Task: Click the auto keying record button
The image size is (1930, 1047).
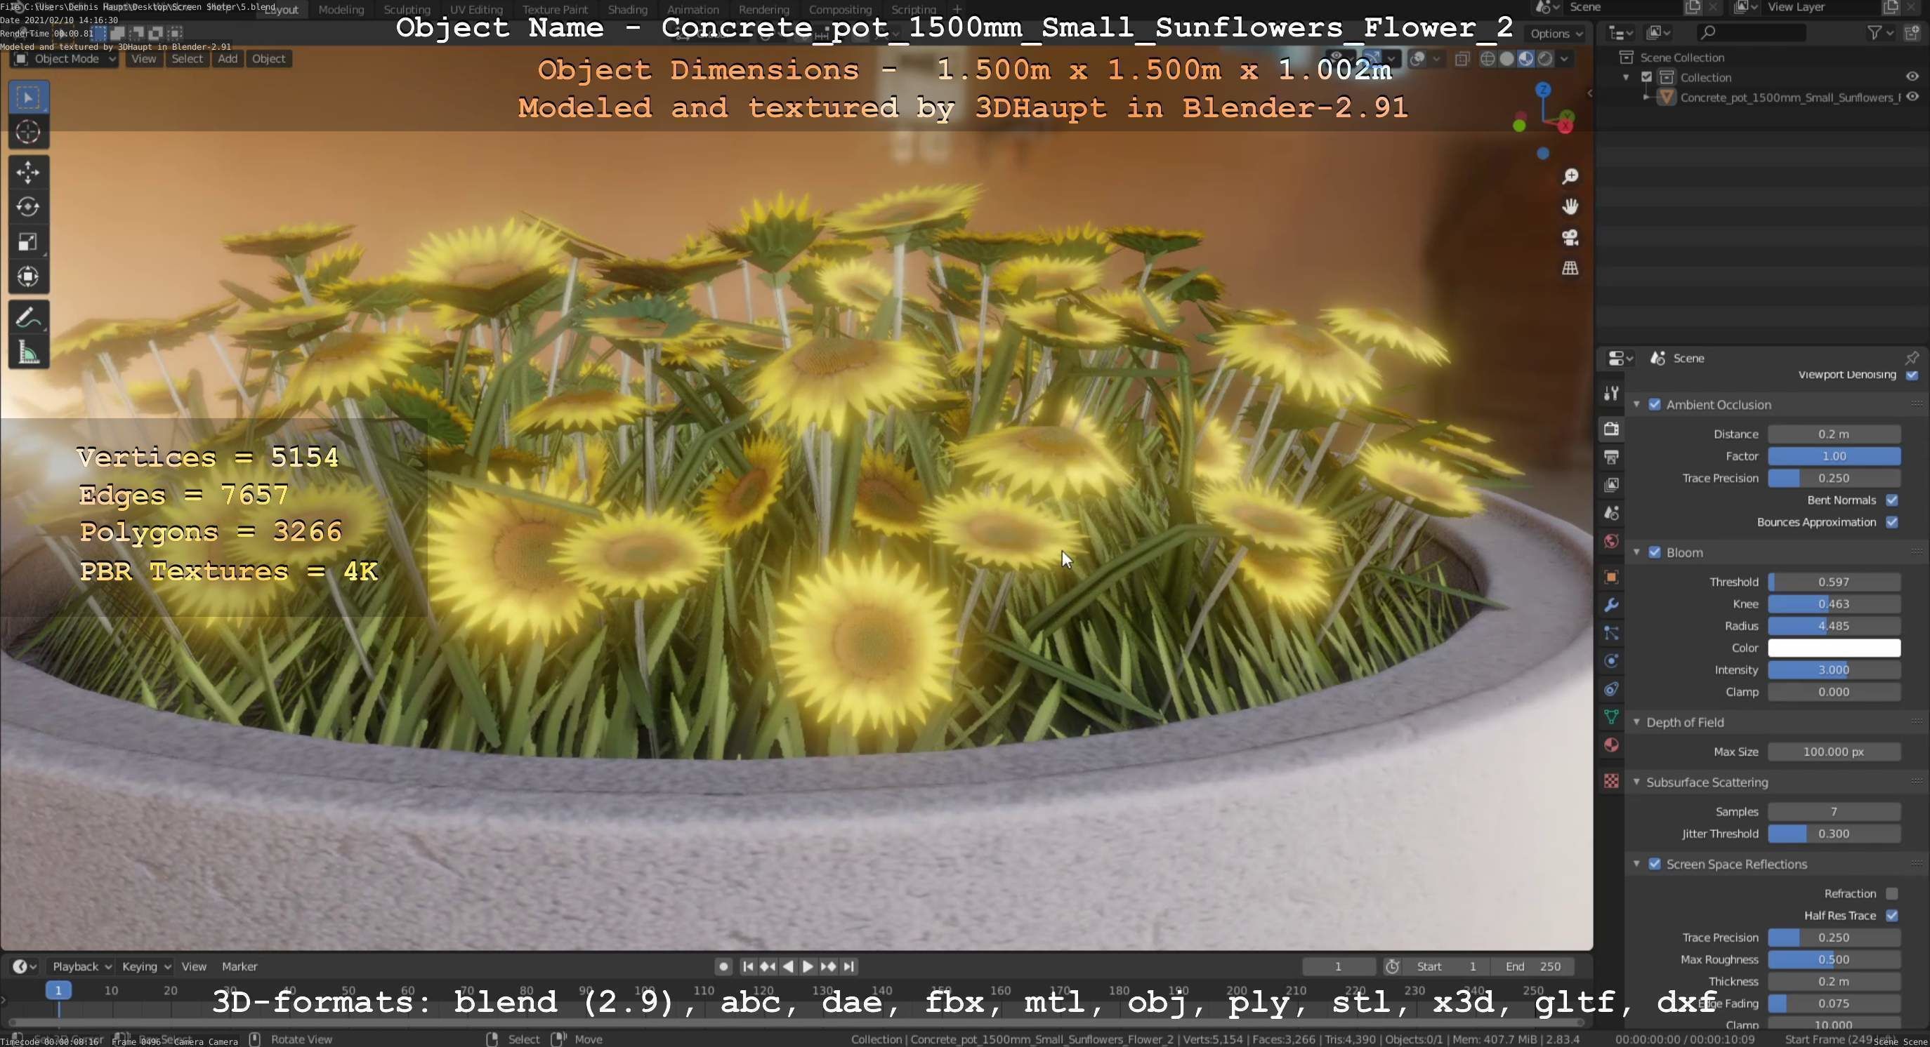Action: click(723, 967)
